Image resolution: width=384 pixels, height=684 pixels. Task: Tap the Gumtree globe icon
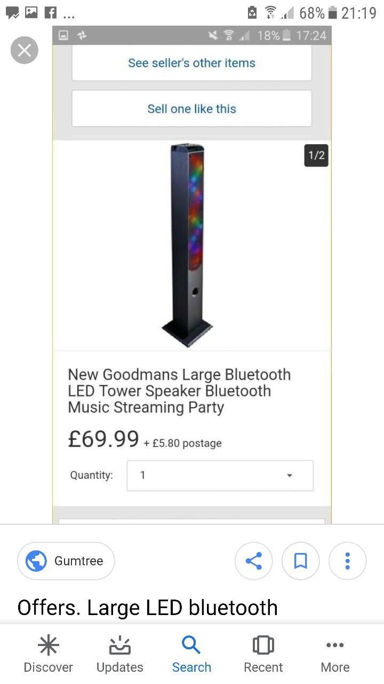[x=36, y=561]
